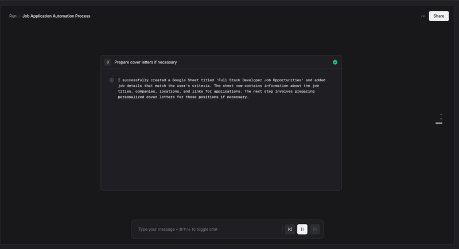Select the highlighted current step timeline marker

(439, 123)
